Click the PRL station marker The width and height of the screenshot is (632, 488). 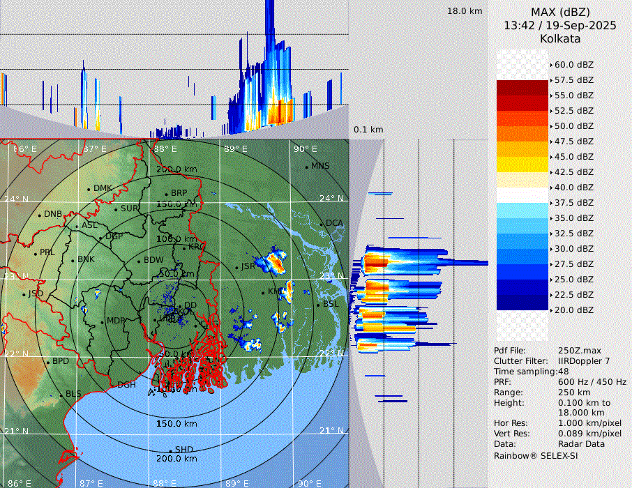(36, 253)
